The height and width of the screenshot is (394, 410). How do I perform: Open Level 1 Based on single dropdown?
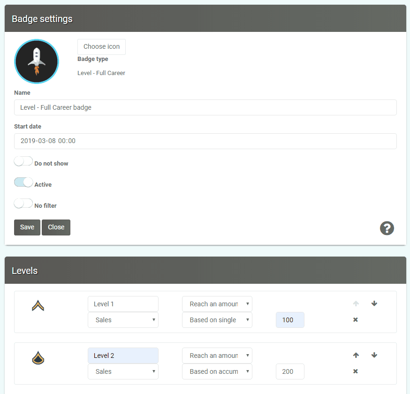[217, 320]
